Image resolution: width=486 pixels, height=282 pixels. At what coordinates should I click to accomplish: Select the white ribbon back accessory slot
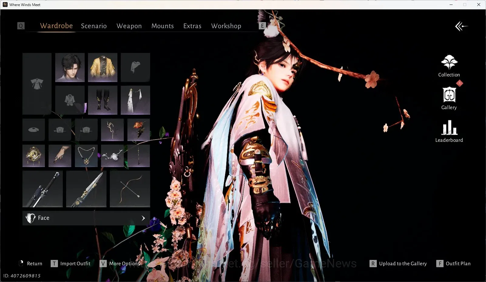tap(135, 100)
